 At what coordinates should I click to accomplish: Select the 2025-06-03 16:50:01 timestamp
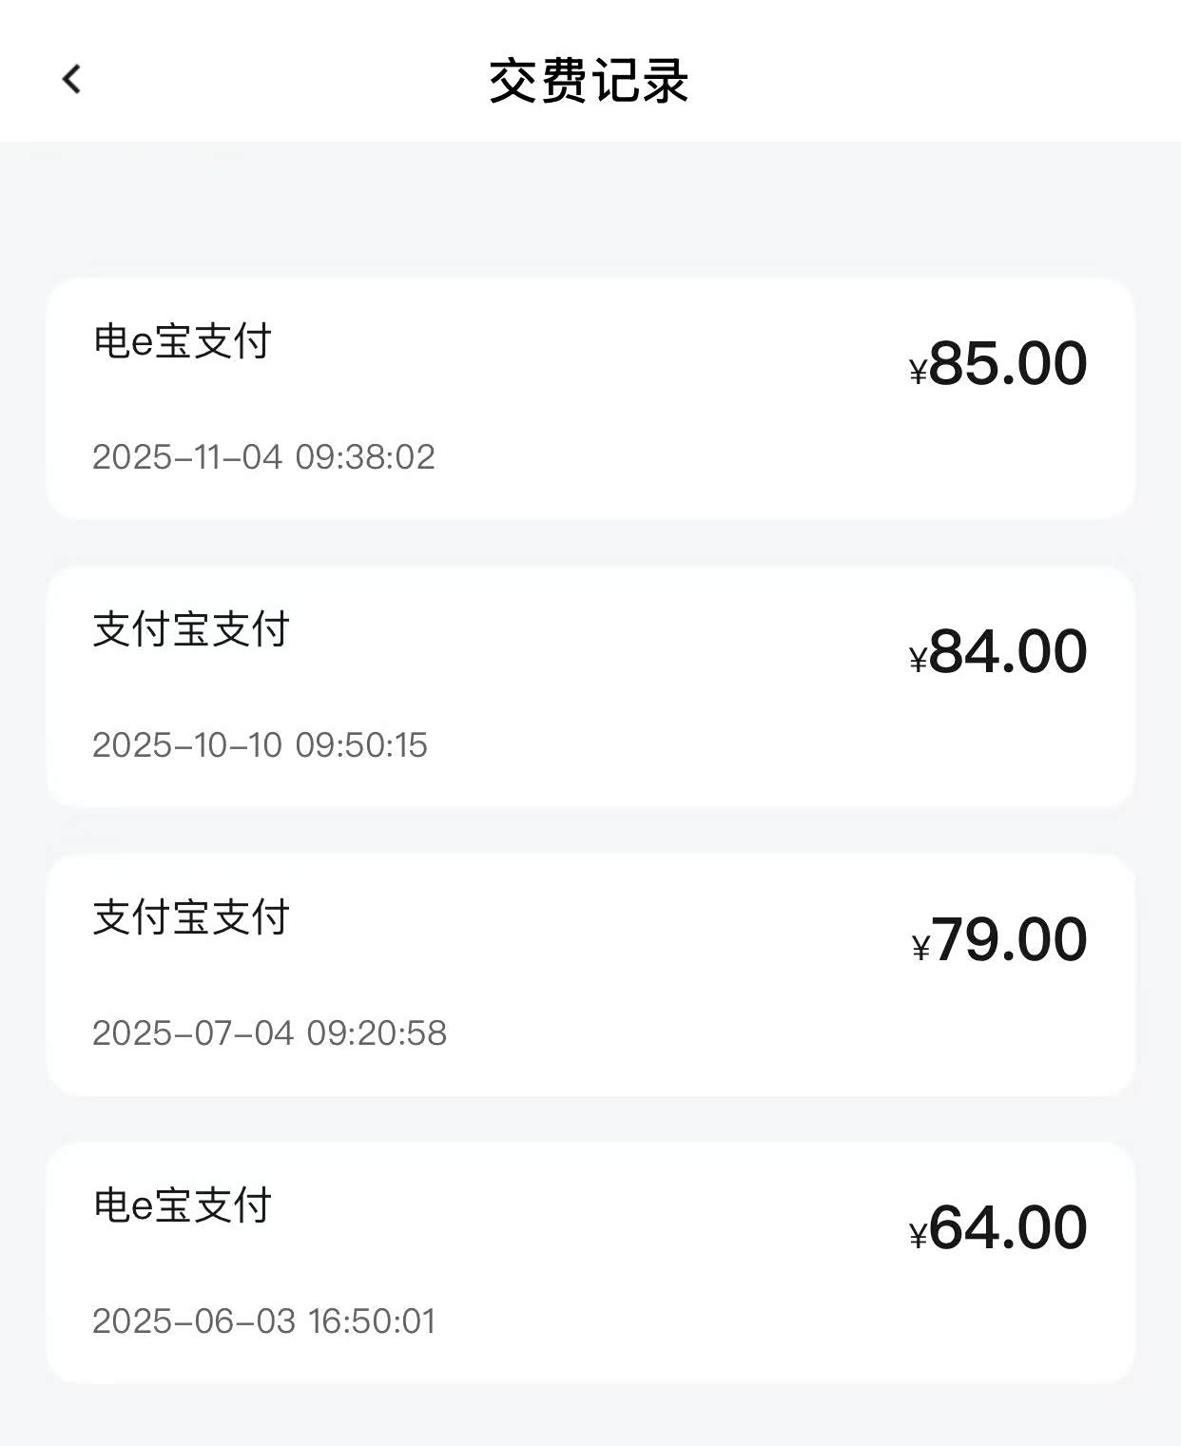click(x=263, y=1321)
